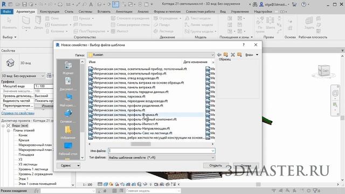
Task: Click the Масштаб вида value 1 : 100
Action: (44, 86)
